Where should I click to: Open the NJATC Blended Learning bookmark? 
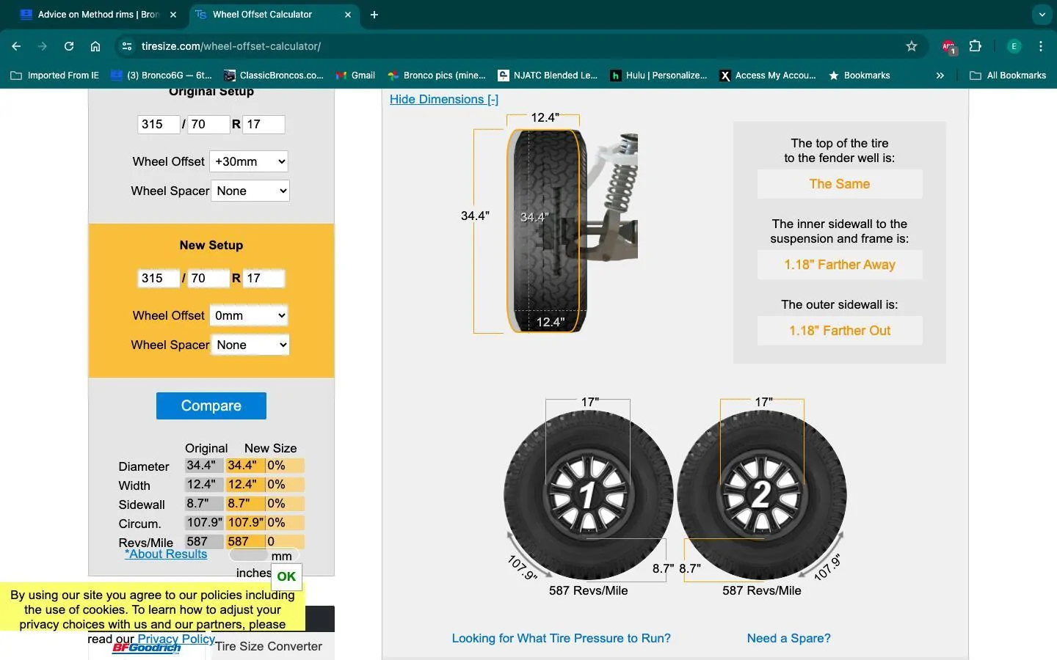548,76
